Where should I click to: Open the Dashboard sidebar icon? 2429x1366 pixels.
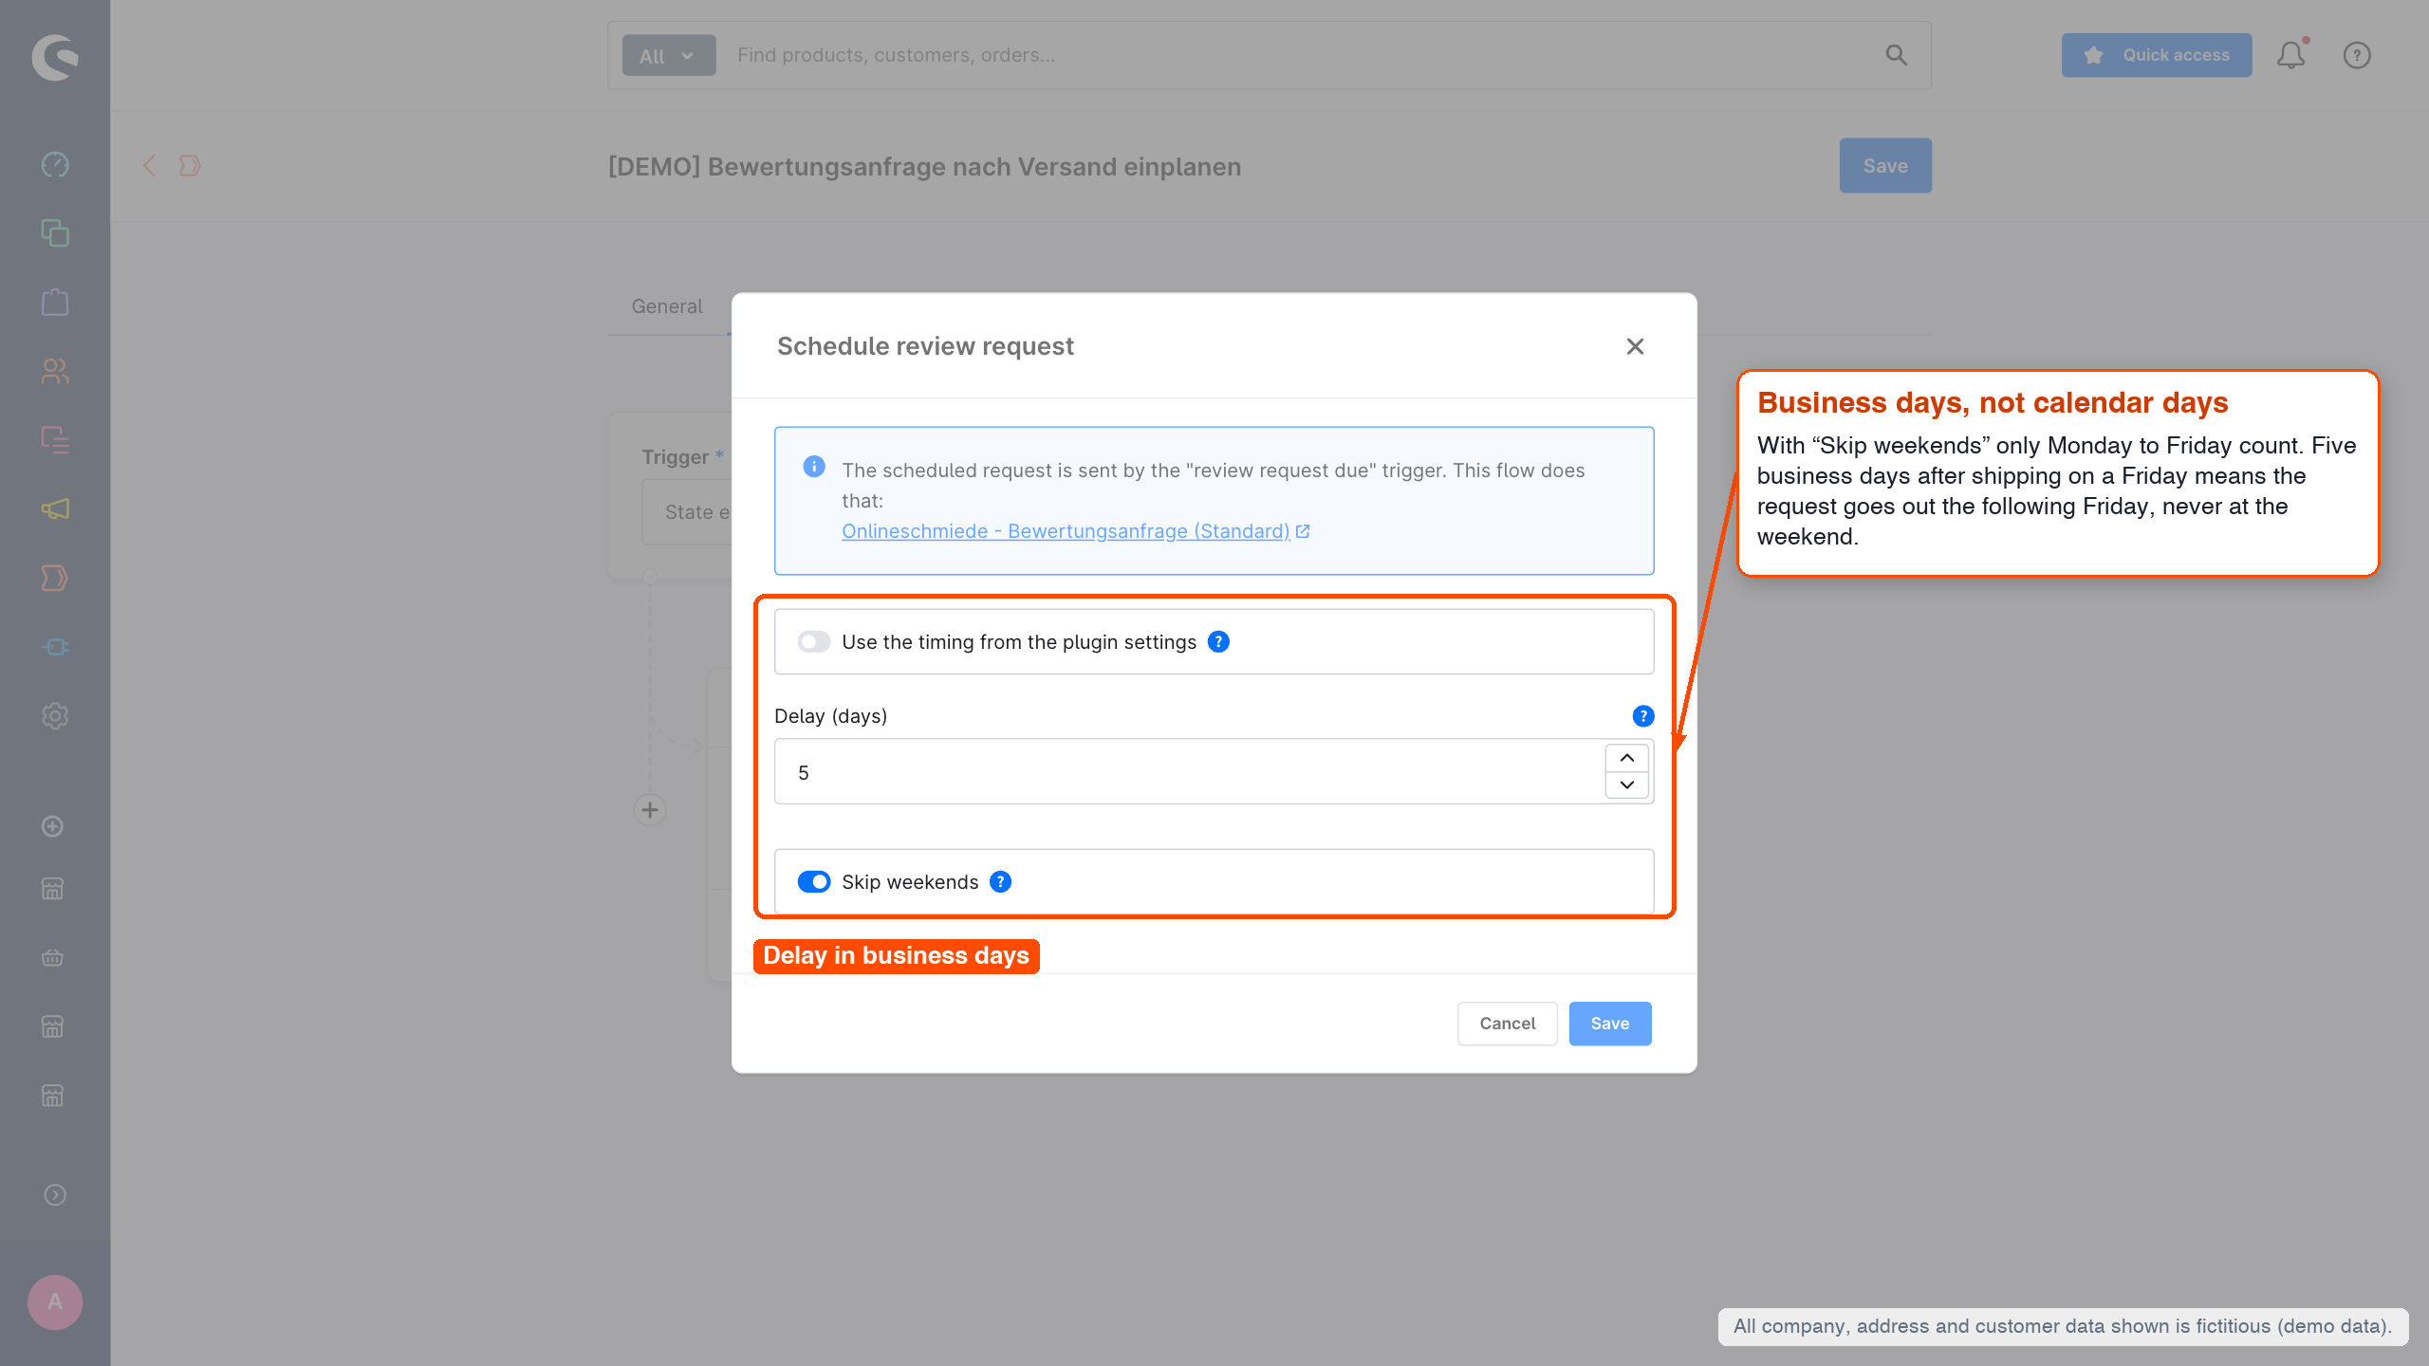click(55, 164)
